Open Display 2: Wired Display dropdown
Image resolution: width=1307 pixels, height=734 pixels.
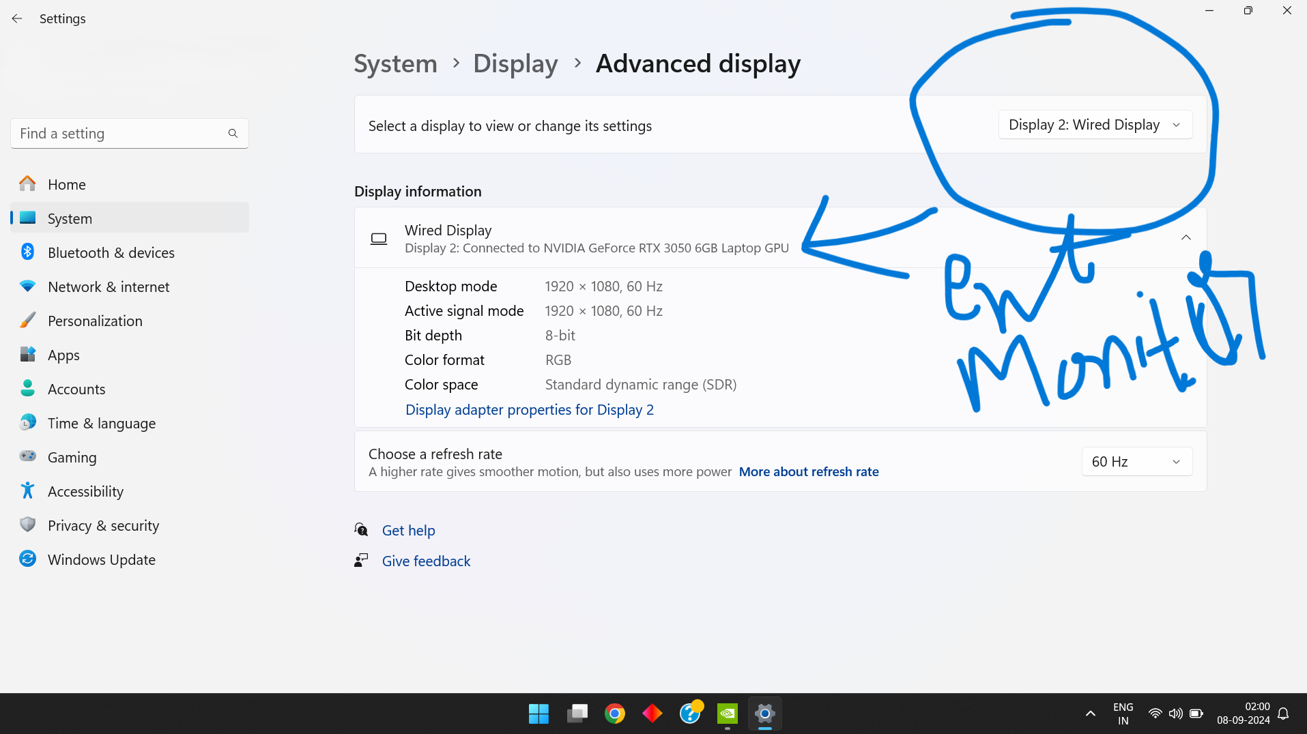[1095, 125]
